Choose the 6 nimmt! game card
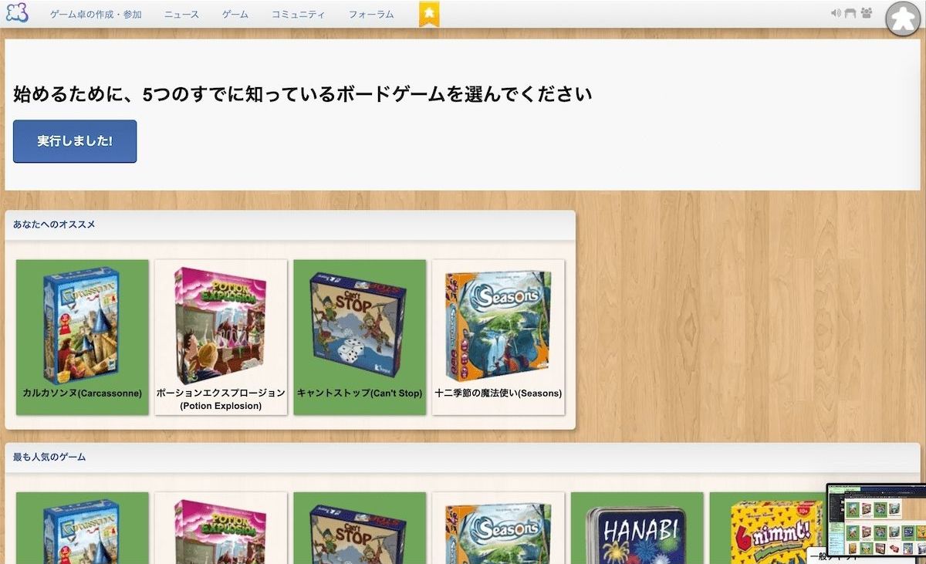Viewport: 926px width, 564px height. pyautogui.click(x=768, y=528)
